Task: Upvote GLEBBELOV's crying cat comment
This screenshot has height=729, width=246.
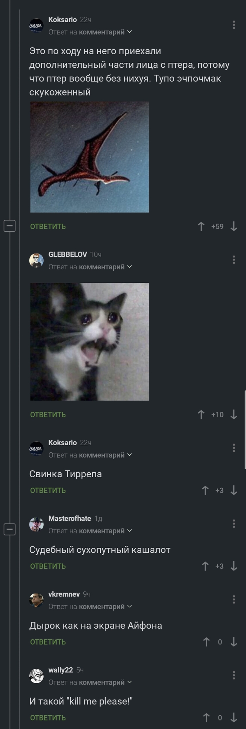Action: [x=201, y=415]
